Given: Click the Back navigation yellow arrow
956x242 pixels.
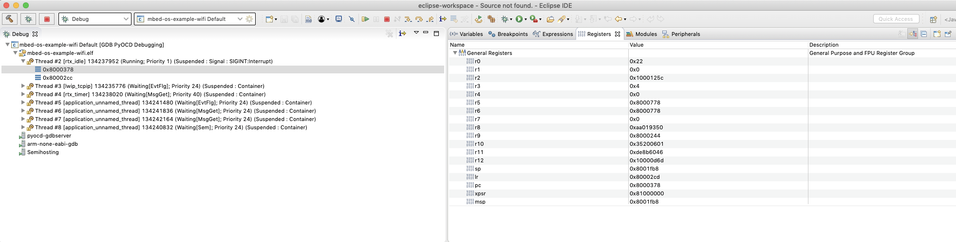Looking at the screenshot, I should coord(619,19).
